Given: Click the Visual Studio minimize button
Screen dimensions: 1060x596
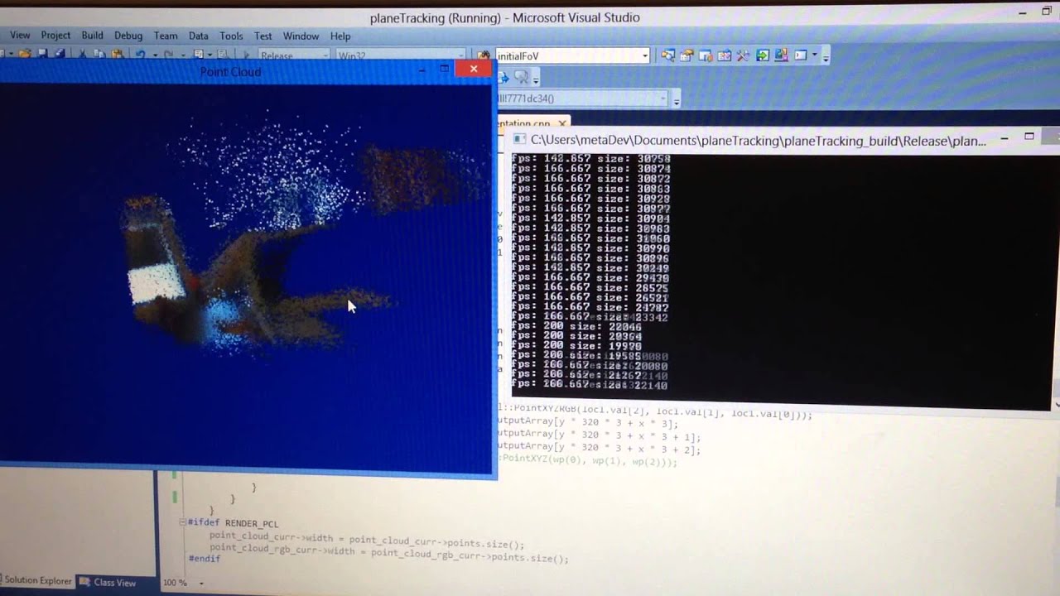Looking at the screenshot, I should click(1024, 13).
